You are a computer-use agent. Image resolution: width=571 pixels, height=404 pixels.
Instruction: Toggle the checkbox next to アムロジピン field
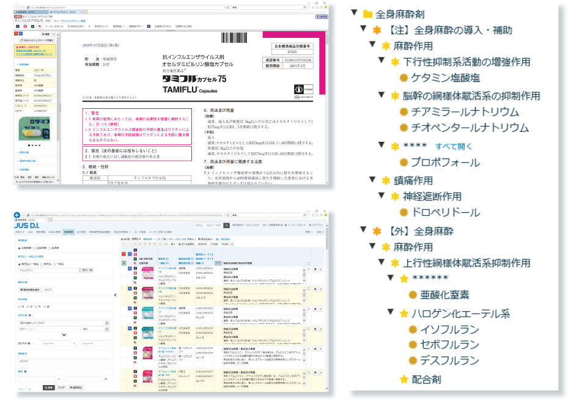[81, 270]
